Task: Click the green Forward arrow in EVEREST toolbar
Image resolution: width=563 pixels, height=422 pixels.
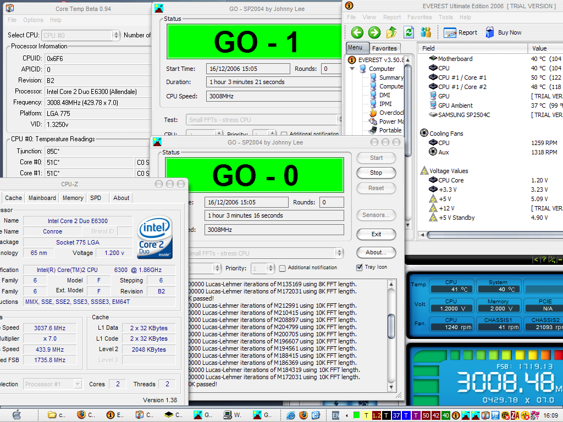Action: click(374, 32)
